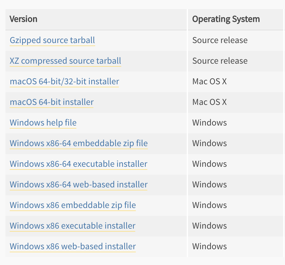The image size is (285, 265).
Task: Open the Windows help file link
Action: coord(43,123)
